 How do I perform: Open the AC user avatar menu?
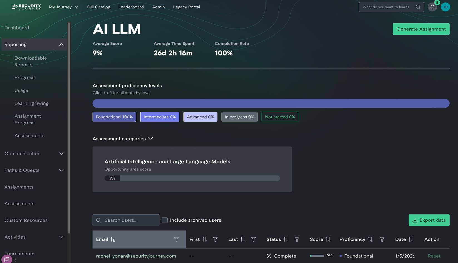(x=445, y=7)
